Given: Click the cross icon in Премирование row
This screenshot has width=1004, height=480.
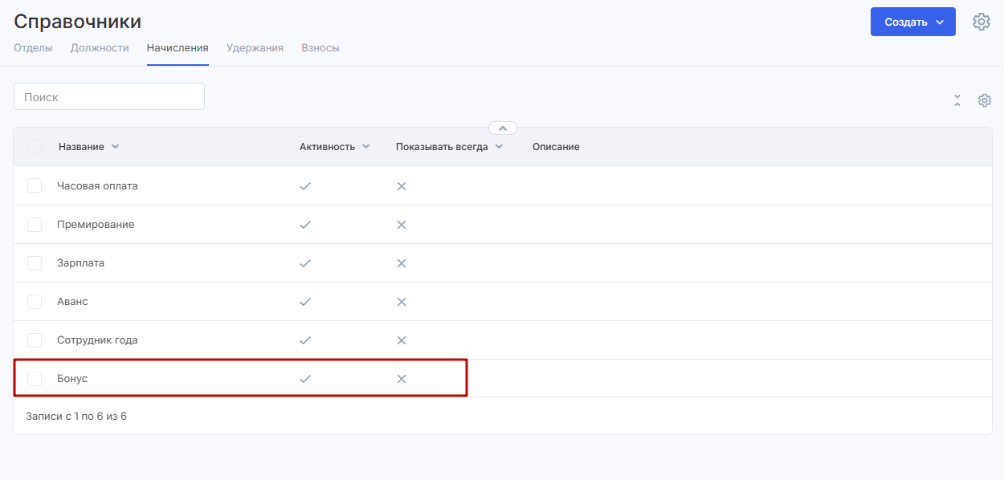Looking at the screenshot, I should tap(402, 225).
